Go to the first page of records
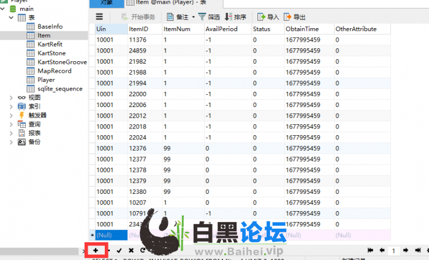The height and width of the screenshot is (260, 429). pos(370,250)
